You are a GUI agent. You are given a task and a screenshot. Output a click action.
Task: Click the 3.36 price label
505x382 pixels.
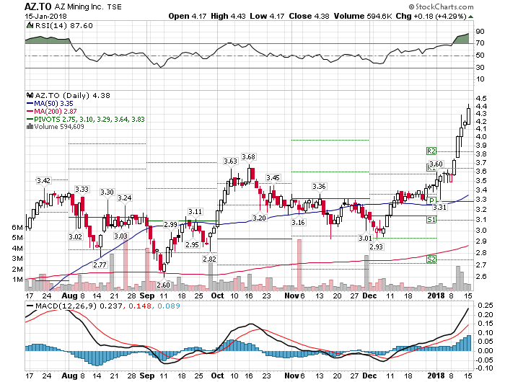point(319,187)
